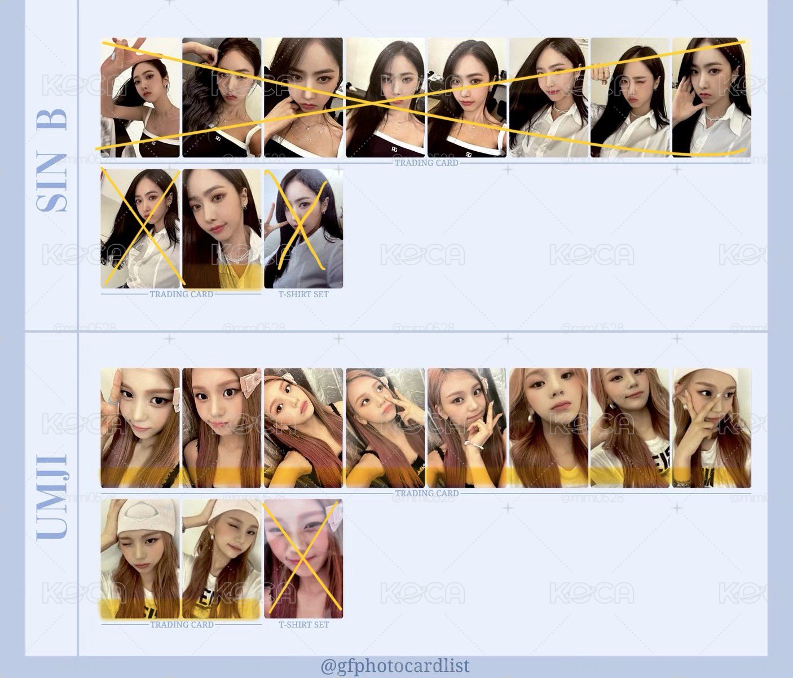Select UMJI's first top-row trading card
The height and width of the screenshot is (678, 793).
tap(140, 428)
